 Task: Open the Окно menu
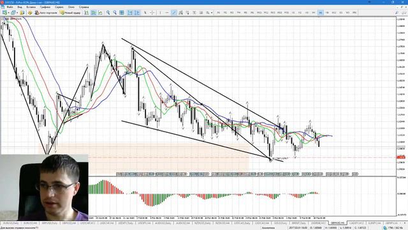tap(71, 7)
